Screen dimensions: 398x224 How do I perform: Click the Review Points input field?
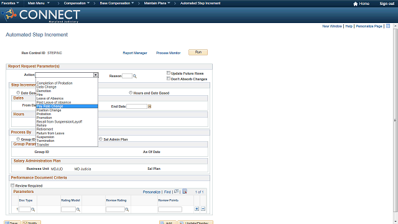pyautogui.click(x=170, y=210)
